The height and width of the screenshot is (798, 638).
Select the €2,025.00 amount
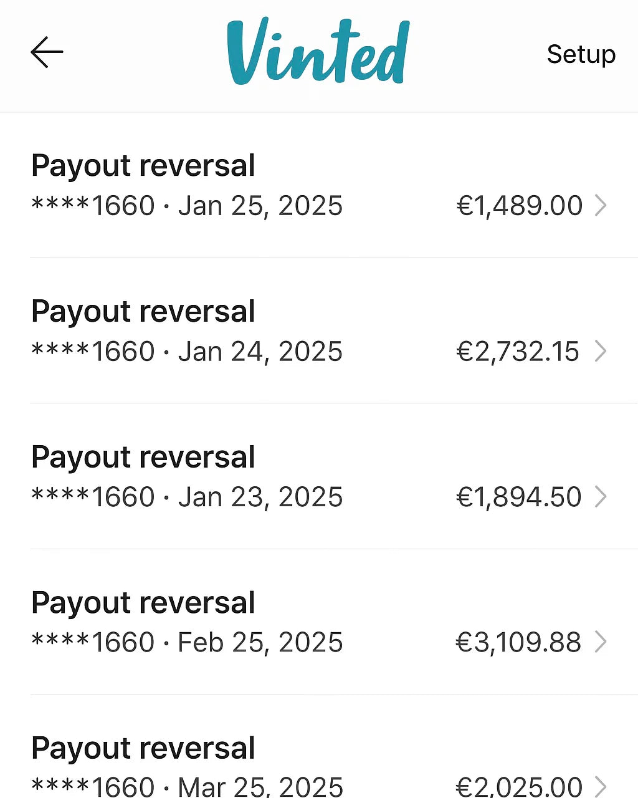[519, 786]
